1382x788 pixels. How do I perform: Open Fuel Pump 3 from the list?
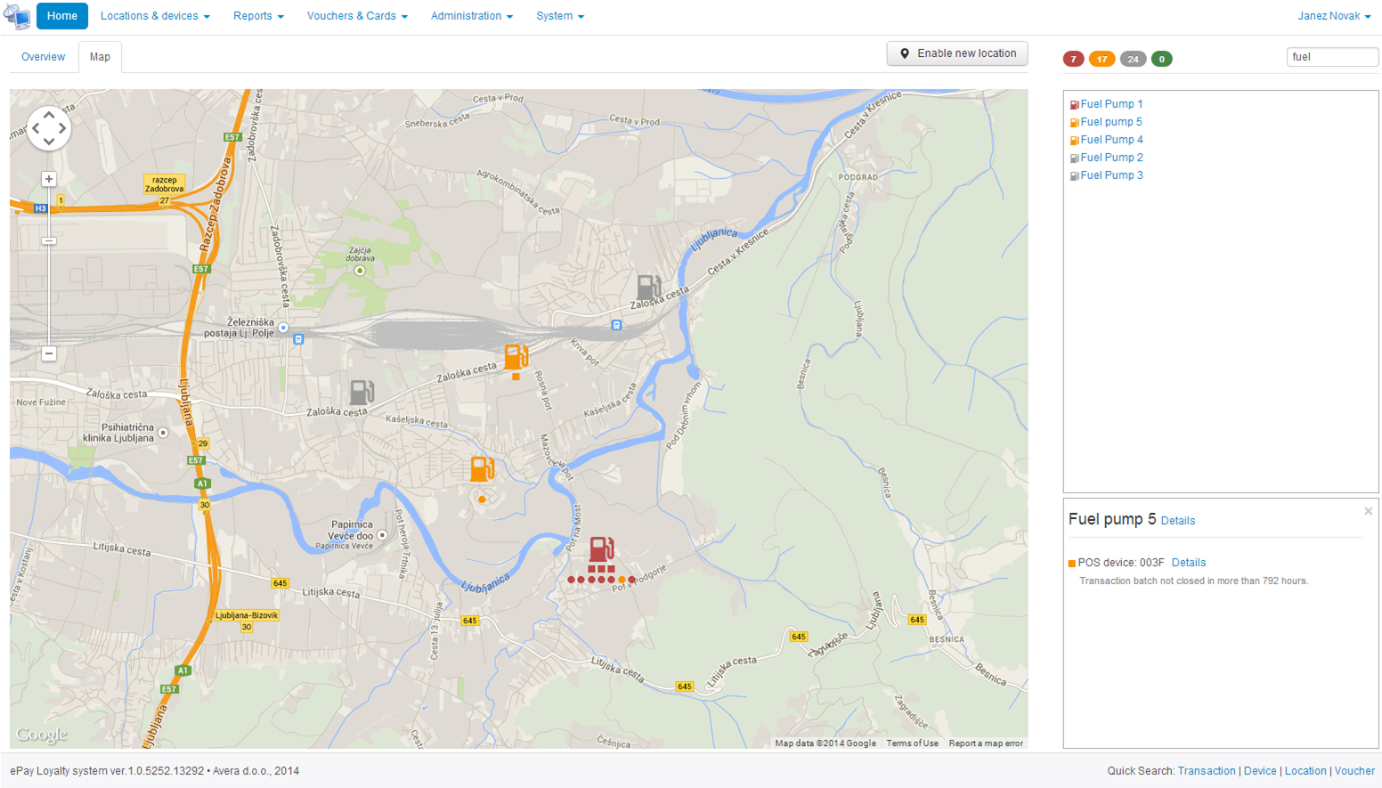click(1111, 175)
